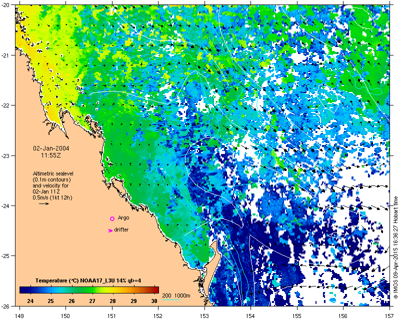400x320 pixels.
Task: Click the 'Argo' legend label
Action: pos(123,218)
